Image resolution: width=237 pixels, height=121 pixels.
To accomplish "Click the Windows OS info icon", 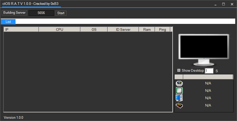I will coord(179,83).
